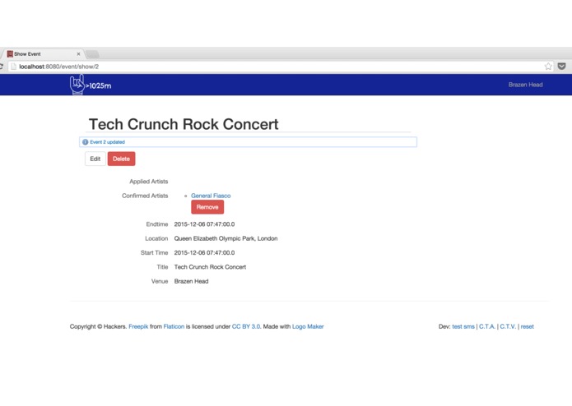
Task: Click the C.T.A. dev link
Action: click(487, 326)
